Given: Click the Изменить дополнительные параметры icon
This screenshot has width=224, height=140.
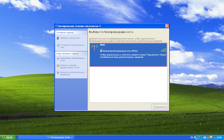Looking at the screenshot, I should coord(58,72).
